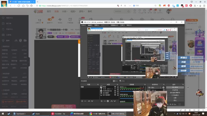
Task: Pop out the Sources dock via its header icon
Action: (x=117, y=85)
